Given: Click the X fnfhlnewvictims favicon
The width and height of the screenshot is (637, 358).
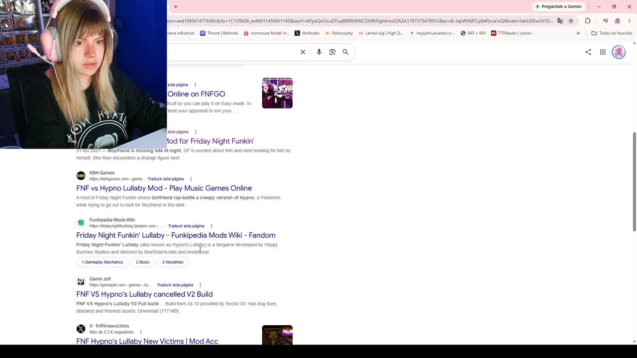Looking at the screenshot, I should point(81,329).
